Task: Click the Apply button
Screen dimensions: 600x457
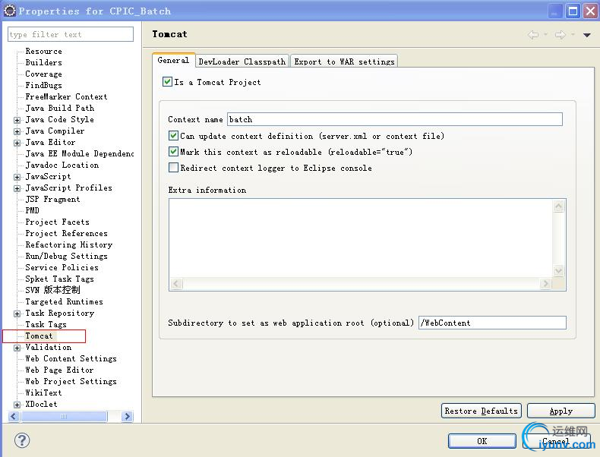Action: [561, 411]
